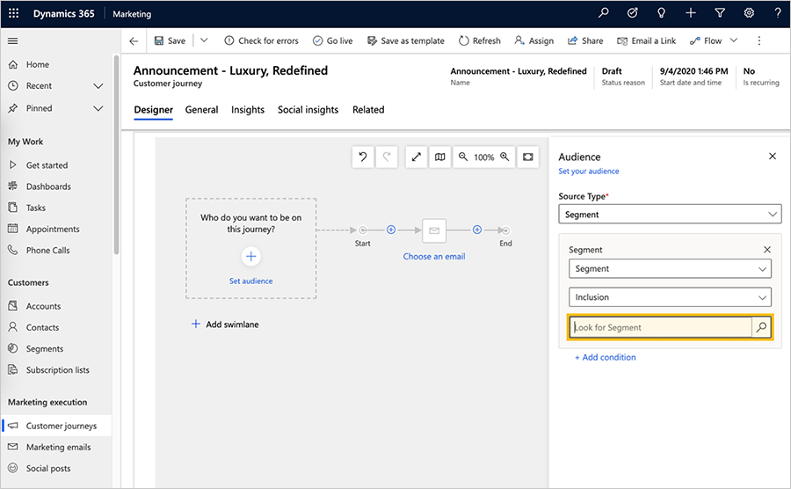The height and width of the screenshot is (489, 791).
Task: Zoom in the journey canvas
Action: point(504,157)
